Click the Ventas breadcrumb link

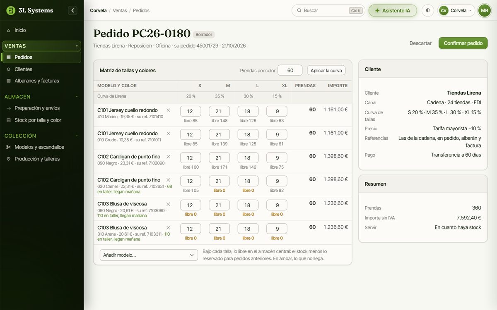click(120, 10)
